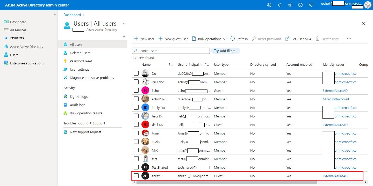The height and width of the screenshot is (186, 373).
Task: Collapse the left navigation with double chevron
Action: 55,14
